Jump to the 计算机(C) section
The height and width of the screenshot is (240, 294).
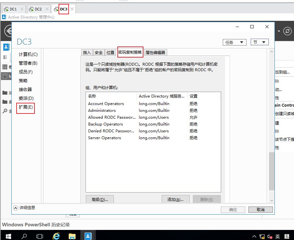pyautogui.click(x=28, y=54)
